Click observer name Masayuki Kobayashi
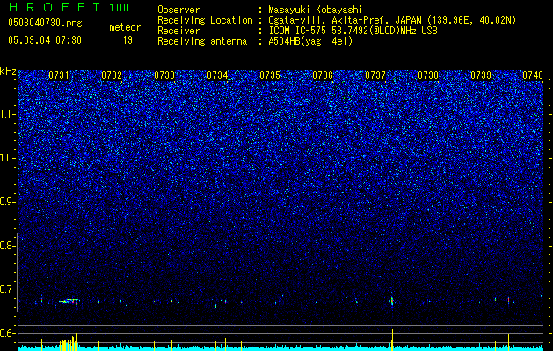Image resolution: width=553 pixels, height=351 pixels. tap(316, 10)
